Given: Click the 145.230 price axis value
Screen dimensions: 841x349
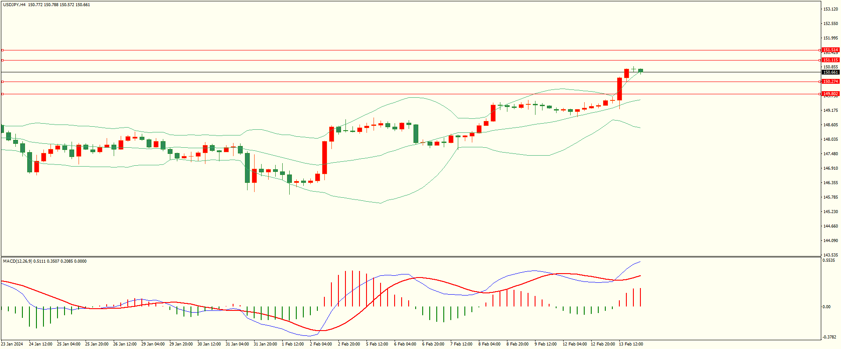Looking at the screenshot, I should click(x=830, y=212).
